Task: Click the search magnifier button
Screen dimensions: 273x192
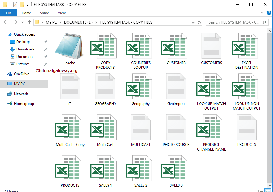Action: (x=264, y=23)
